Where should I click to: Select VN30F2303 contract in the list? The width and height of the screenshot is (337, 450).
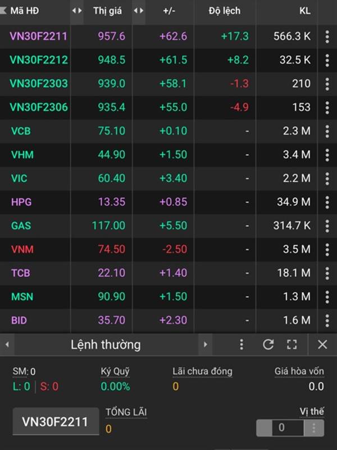(x=39, y=83)
